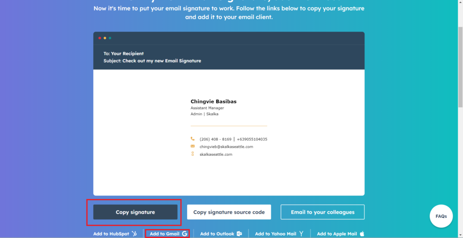
Task: Click the orange website link icon
Action: (193, 154)
